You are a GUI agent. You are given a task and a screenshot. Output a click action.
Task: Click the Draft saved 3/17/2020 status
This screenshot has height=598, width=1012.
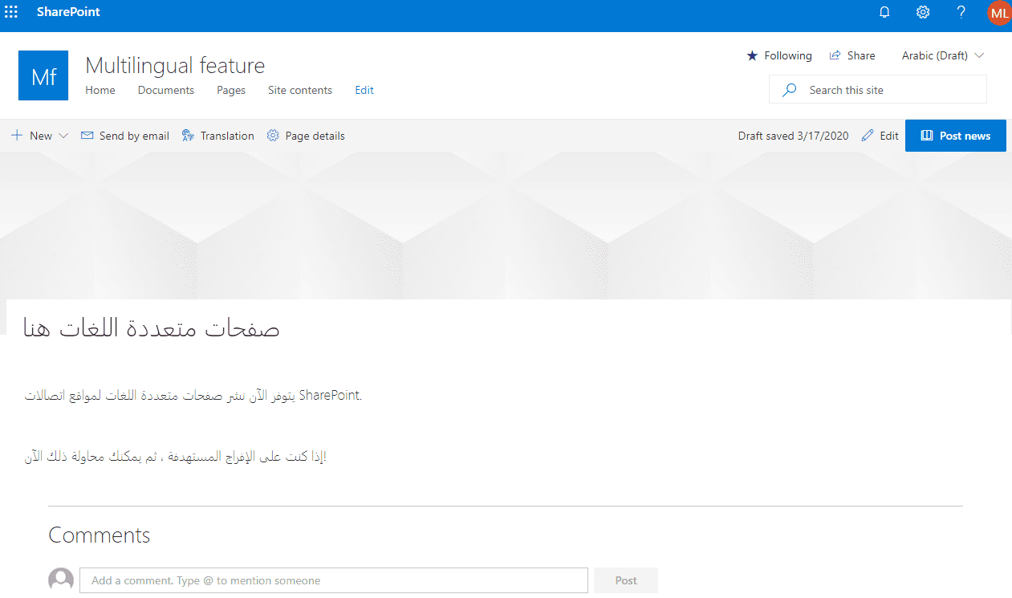[793, 136]
